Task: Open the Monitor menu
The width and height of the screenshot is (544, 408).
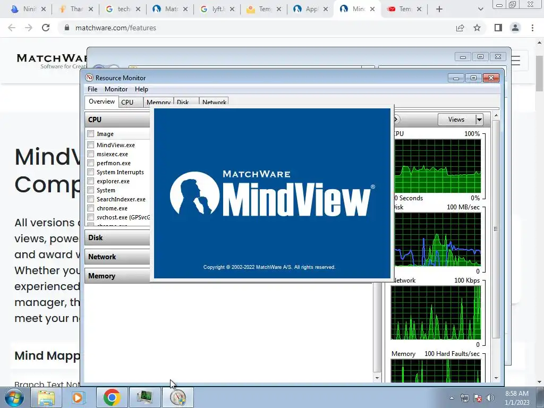Action: point(116,89)
